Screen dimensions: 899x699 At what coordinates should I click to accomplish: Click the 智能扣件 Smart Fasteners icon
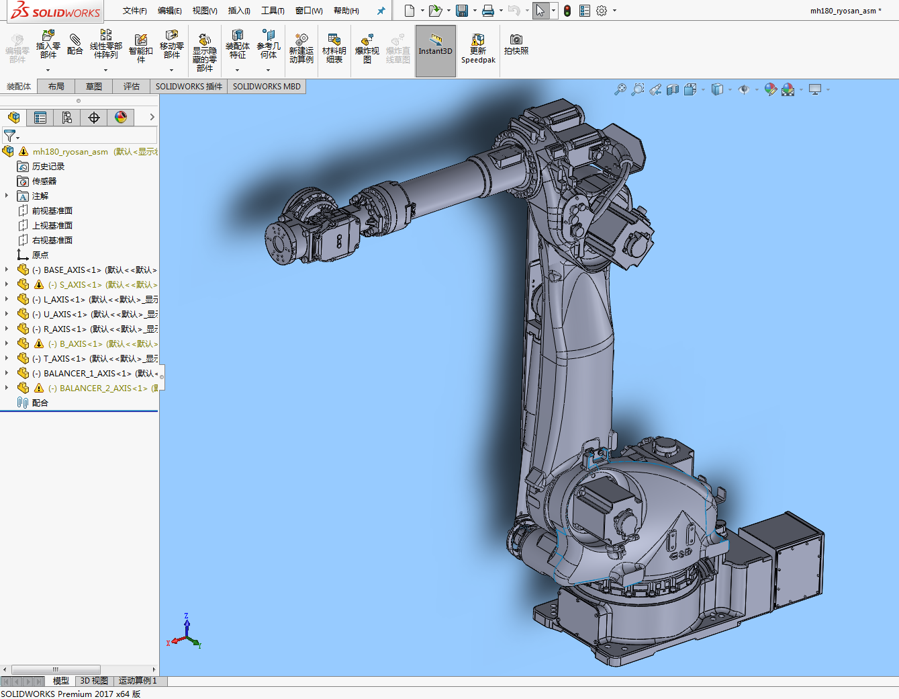click(140, 44)
